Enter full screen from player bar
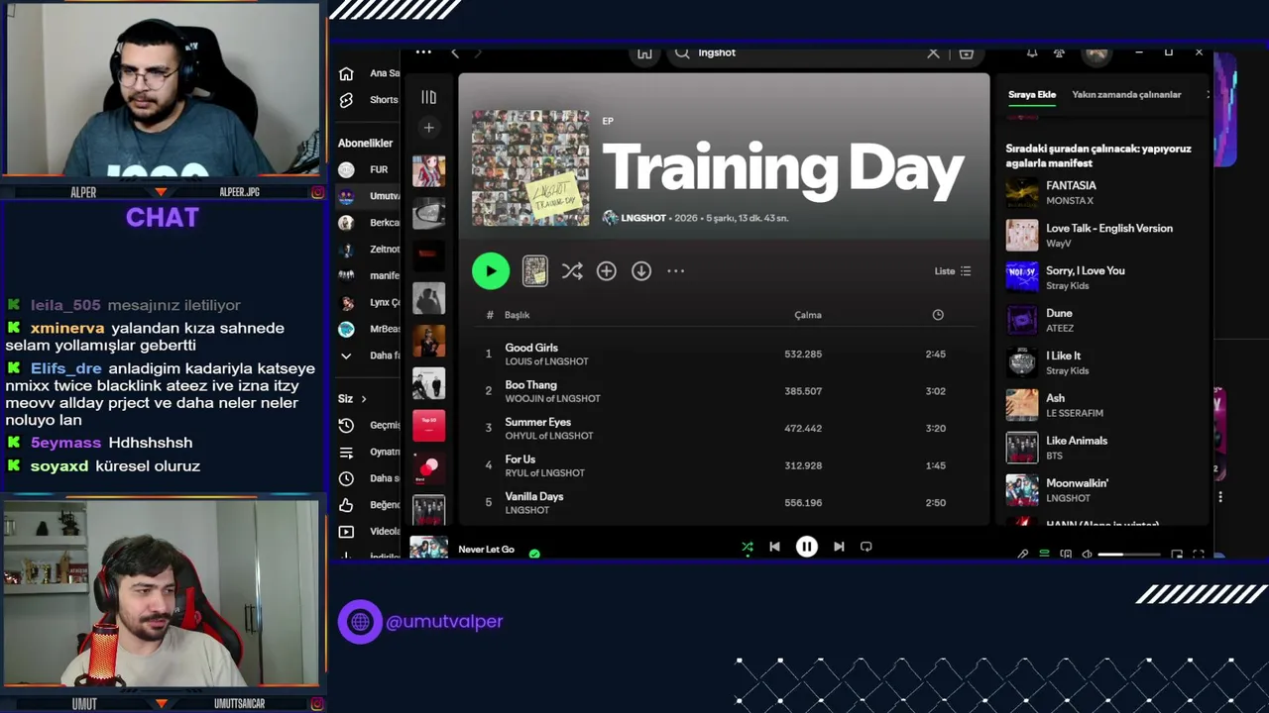The width and height of the screenshot is (1269, 713). point(1199,555)
